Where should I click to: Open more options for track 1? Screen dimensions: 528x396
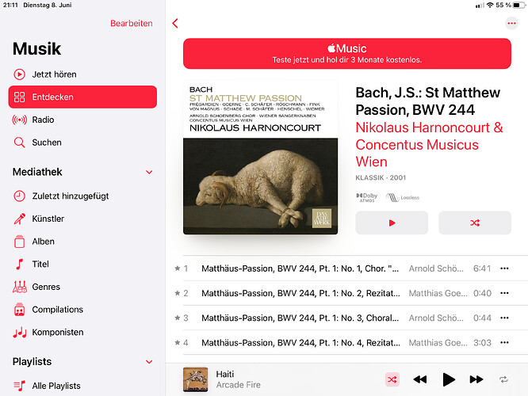[x=504, y=268]
